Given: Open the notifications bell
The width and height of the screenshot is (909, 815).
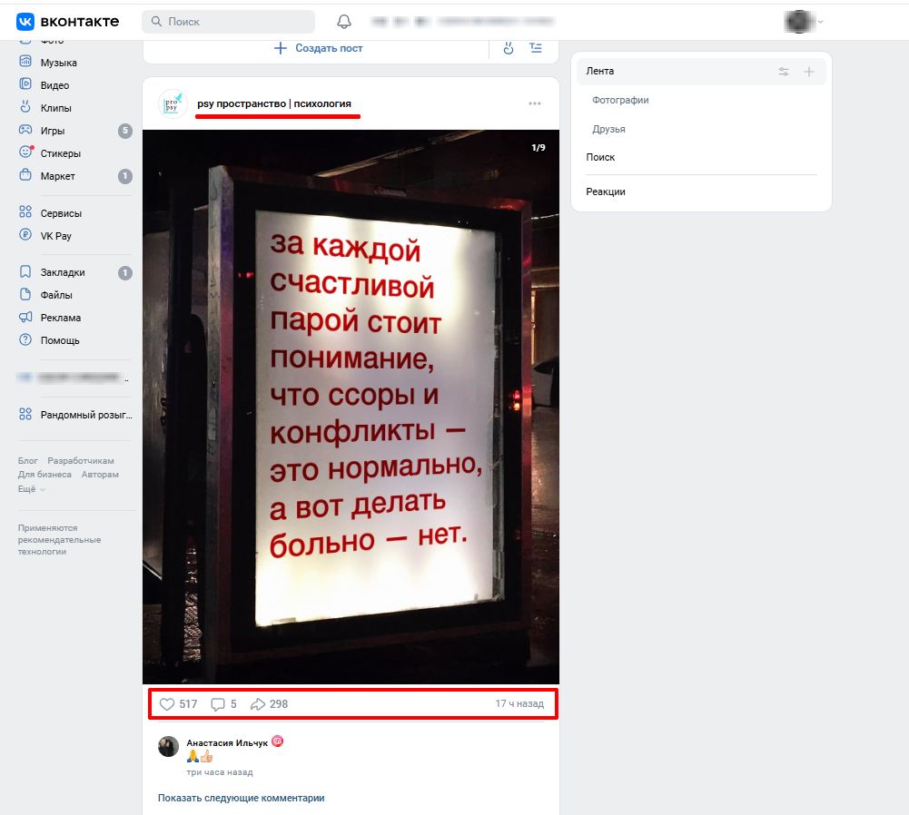Looking at the screenshot, I should (344, 22).
